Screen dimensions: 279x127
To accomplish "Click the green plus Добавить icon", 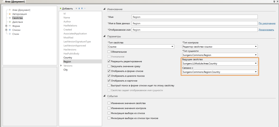I will 60,8.
